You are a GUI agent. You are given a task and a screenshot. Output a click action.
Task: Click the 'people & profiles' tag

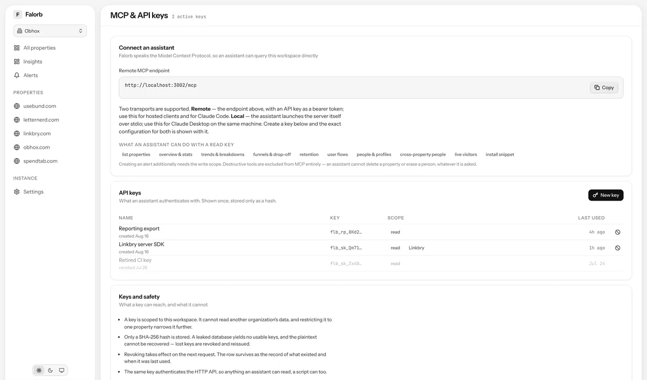(x=374, y=155)
